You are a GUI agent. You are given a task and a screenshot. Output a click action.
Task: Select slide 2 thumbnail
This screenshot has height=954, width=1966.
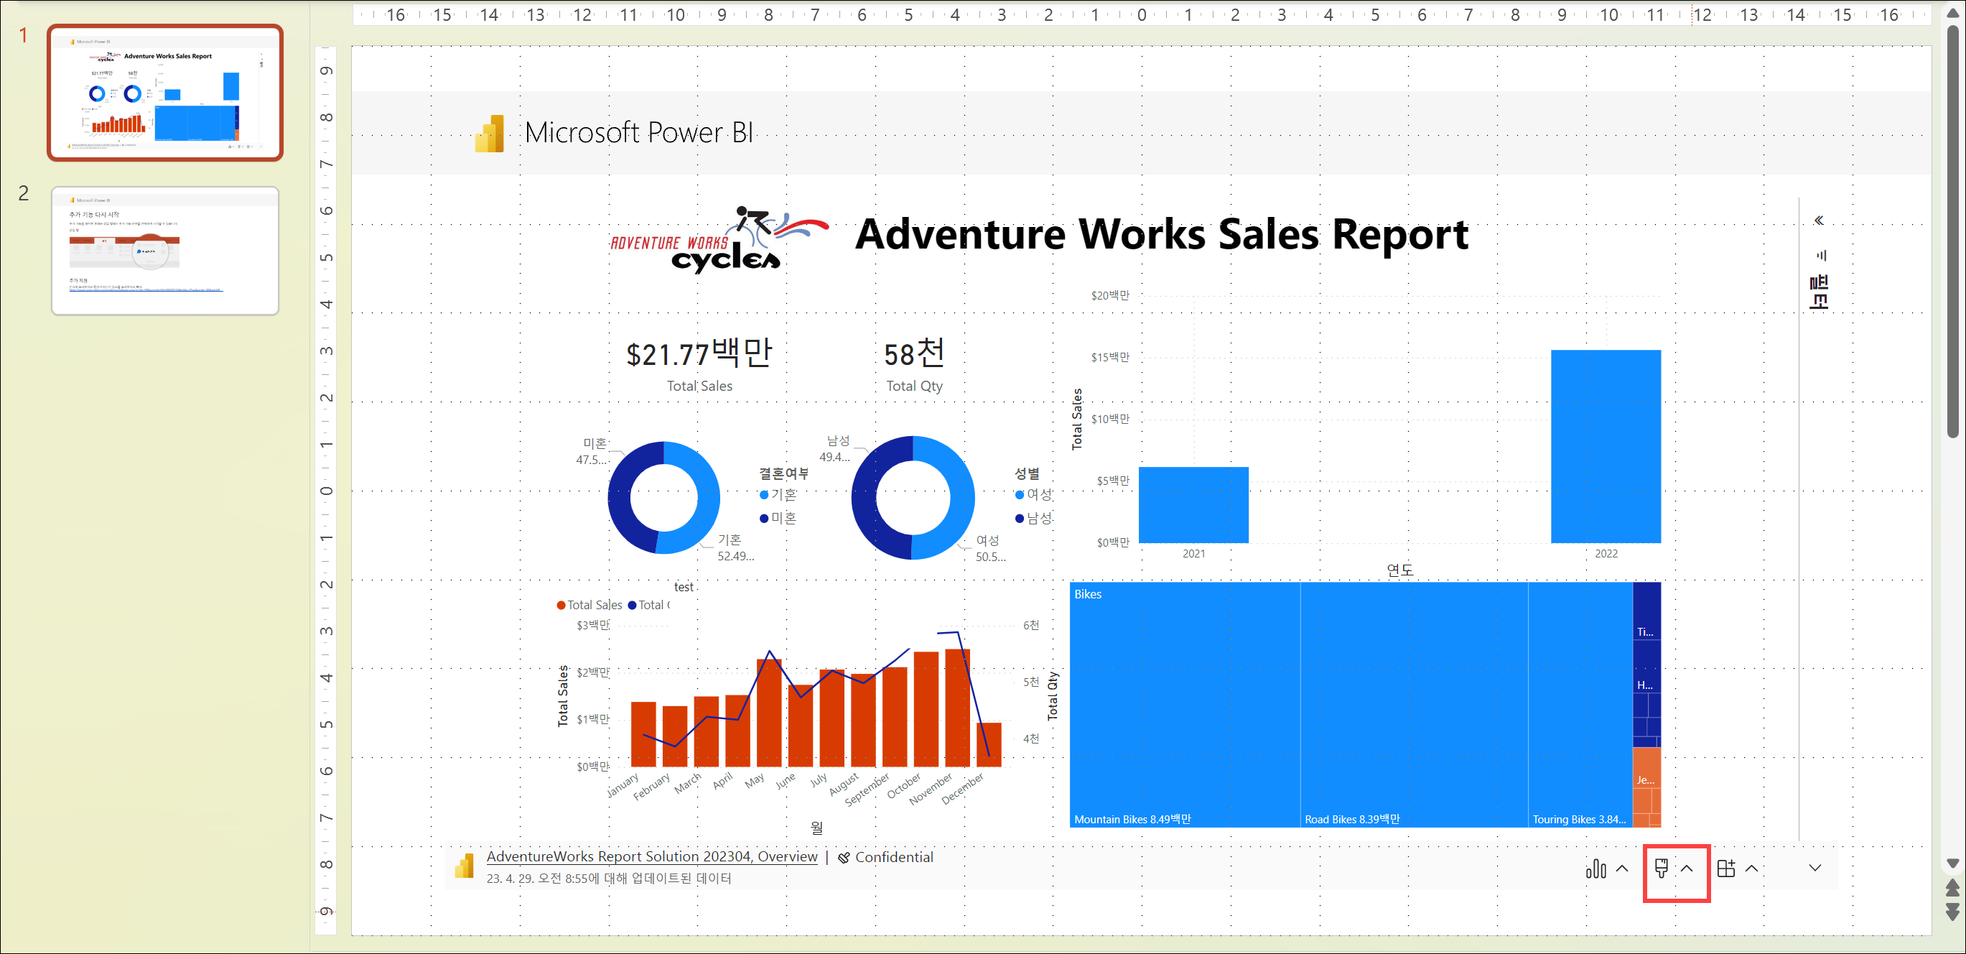pos(165,251)
